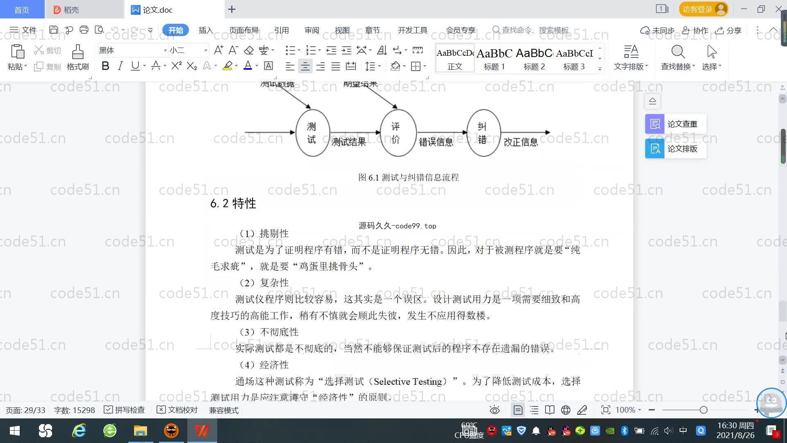
Task: Click the 协作 collaborate button
Action: [695, 30]
